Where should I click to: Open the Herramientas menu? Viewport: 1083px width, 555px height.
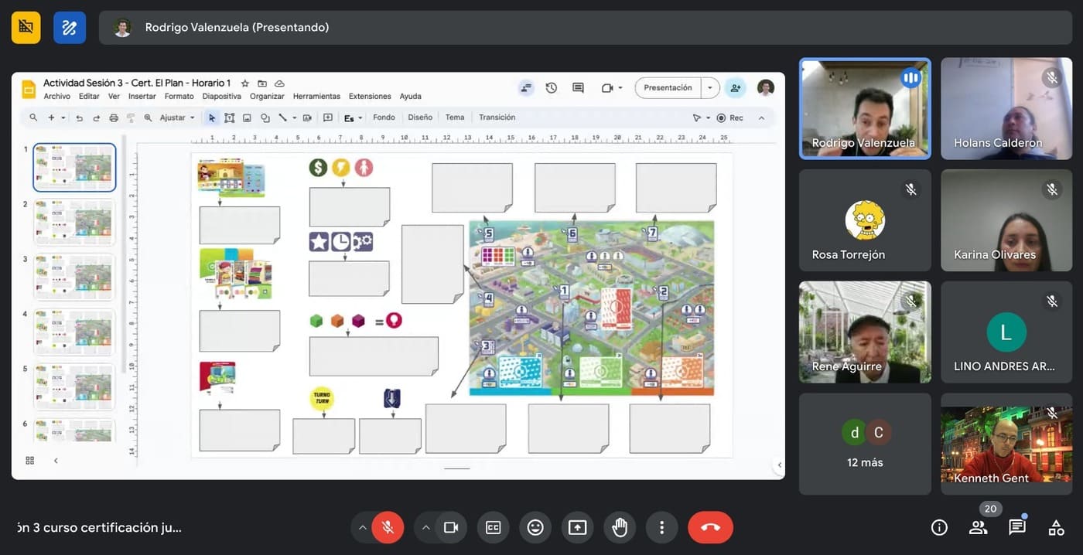click(316, 97)
